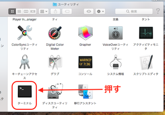Click the edit tags toolbar button

coord(67,11)
